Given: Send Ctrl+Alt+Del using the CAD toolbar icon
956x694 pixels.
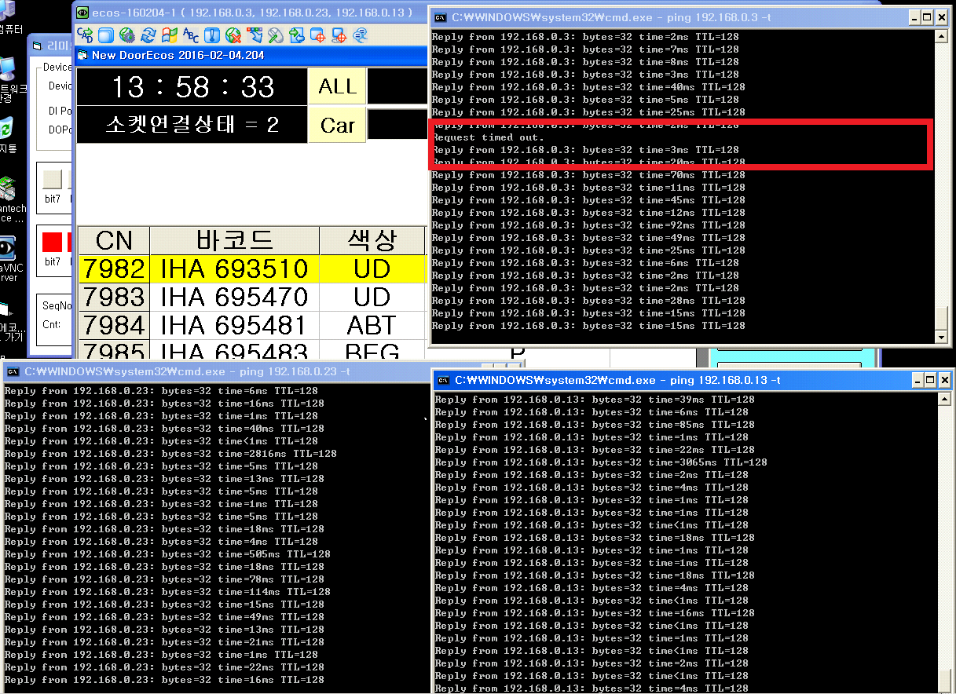Looking at the screenshot, I should 85,35.
